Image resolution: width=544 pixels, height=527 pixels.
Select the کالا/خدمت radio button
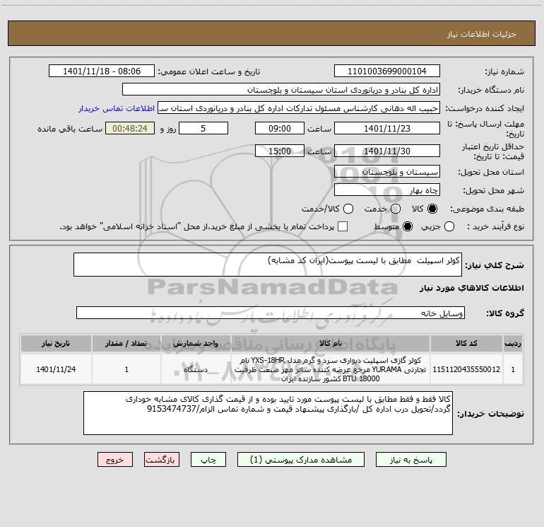click(348, 209)
